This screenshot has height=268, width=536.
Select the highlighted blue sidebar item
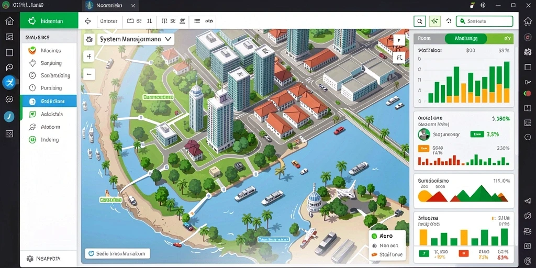(x=48, y=101)
